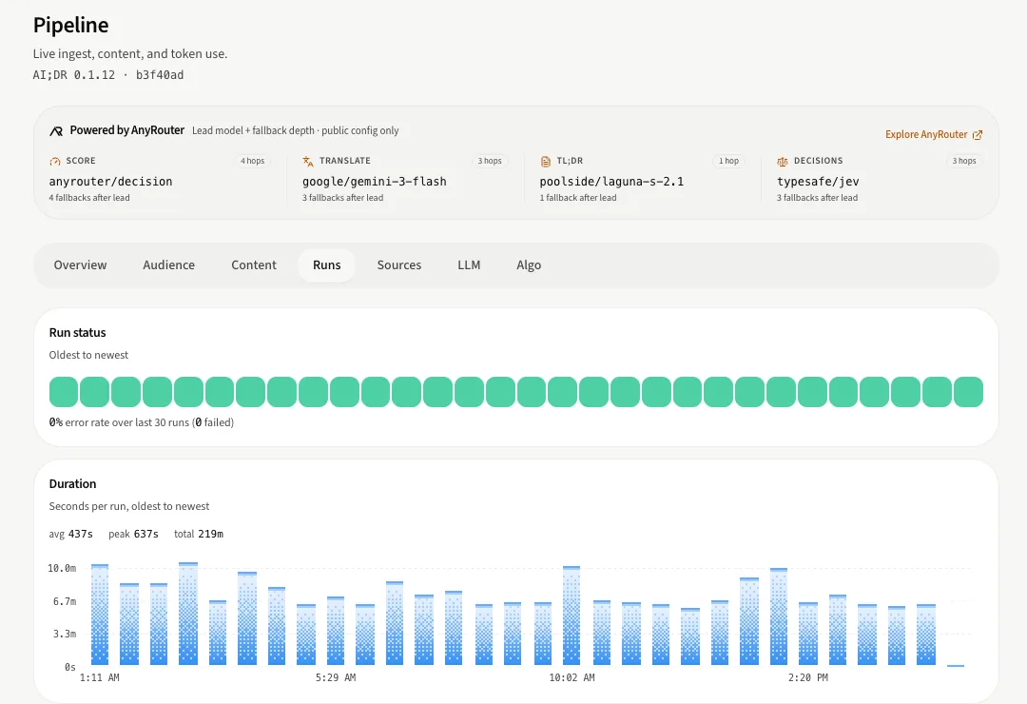
Task: Click the 'Powered by AnyRouter' label
Action: 127,130
